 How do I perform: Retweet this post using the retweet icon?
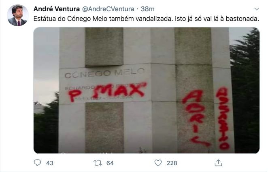98,163
